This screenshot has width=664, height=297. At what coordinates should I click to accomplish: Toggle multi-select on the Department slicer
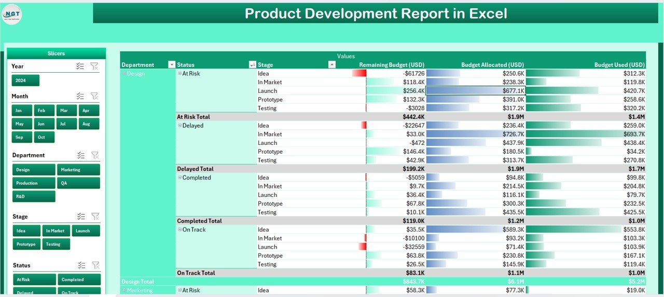pyautogui.click(x=81, y=155)
